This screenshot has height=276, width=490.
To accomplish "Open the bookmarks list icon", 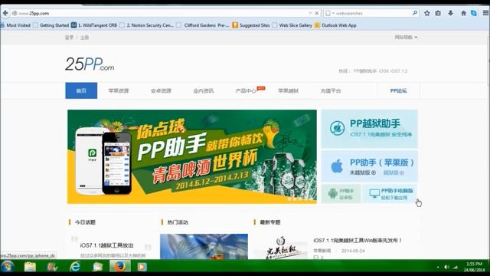I will (438, 13).
